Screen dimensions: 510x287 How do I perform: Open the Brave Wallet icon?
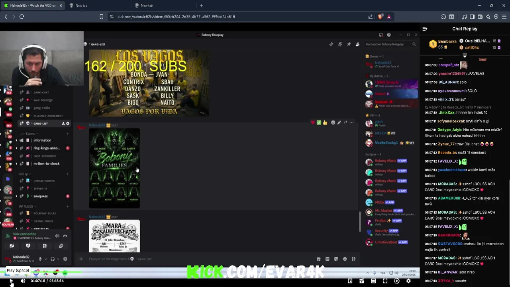click(x=480, y=17)
